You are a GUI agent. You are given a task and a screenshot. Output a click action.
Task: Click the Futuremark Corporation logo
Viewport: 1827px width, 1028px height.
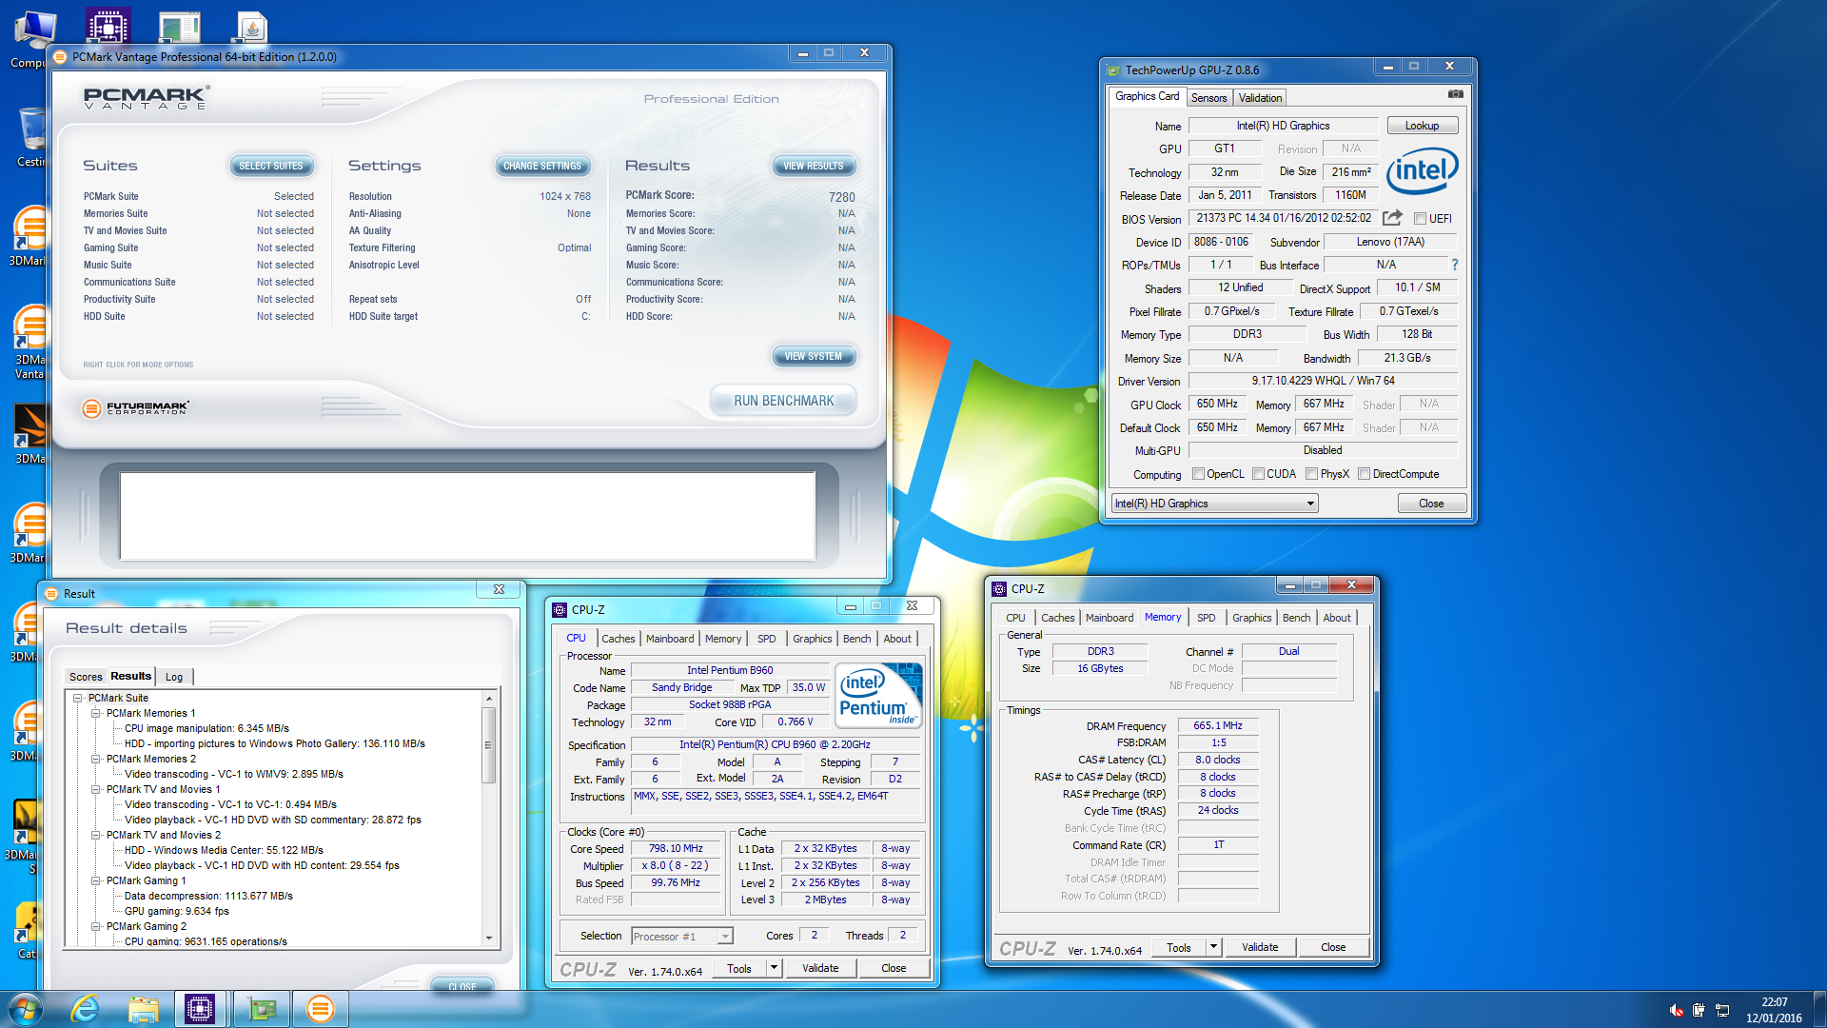(135, 408)
